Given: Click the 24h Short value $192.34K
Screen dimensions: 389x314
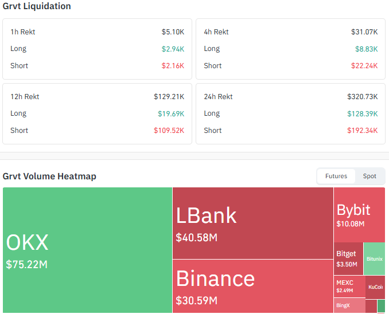Looking at the screenshot, I should pyautogui.click(x=363, y=131).
